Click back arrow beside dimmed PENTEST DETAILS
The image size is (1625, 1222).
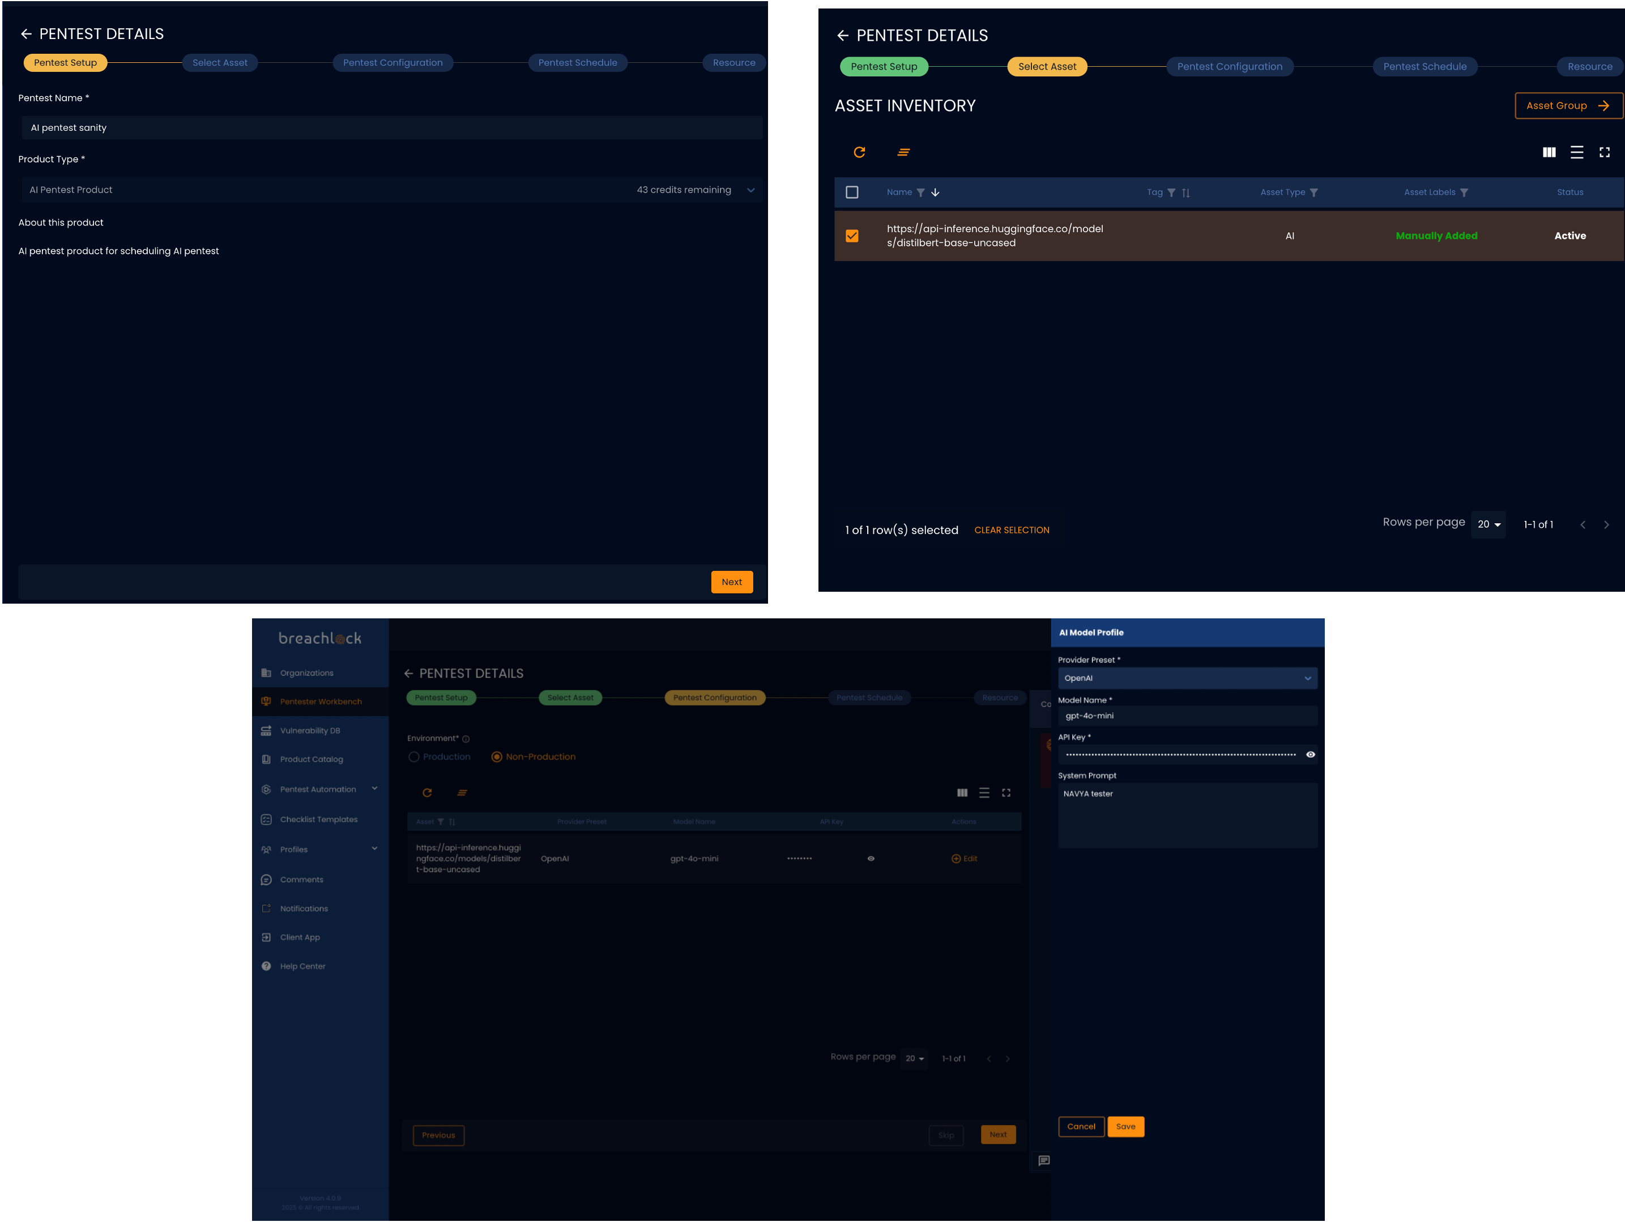click(x=408, y=673)
